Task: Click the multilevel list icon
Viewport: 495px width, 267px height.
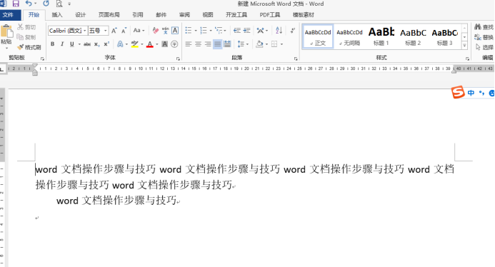Action: (219, 31)
